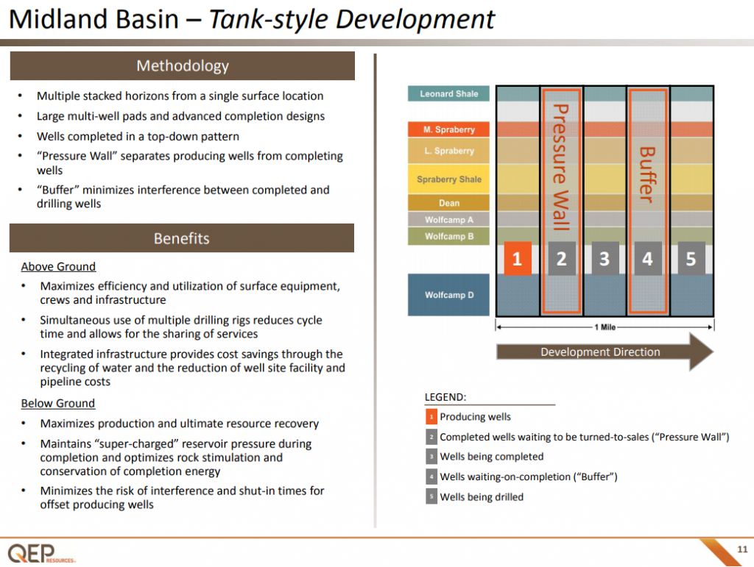Select the Spraberry Shale yellow label
754x567 pixels.
[x=448, y=179]
